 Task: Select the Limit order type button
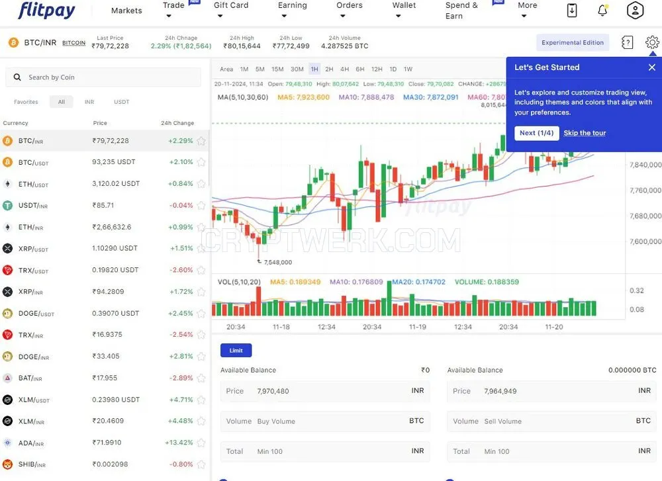click(x=236, y=350)
